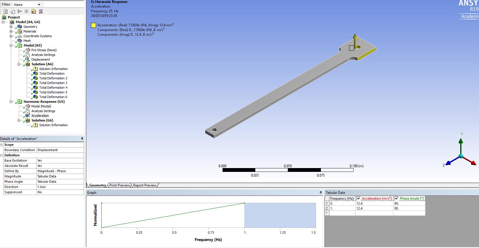Switch to the Geometry tab
Image resolution: width=479 pixels, height=248 pixels.
coord(97,185)
